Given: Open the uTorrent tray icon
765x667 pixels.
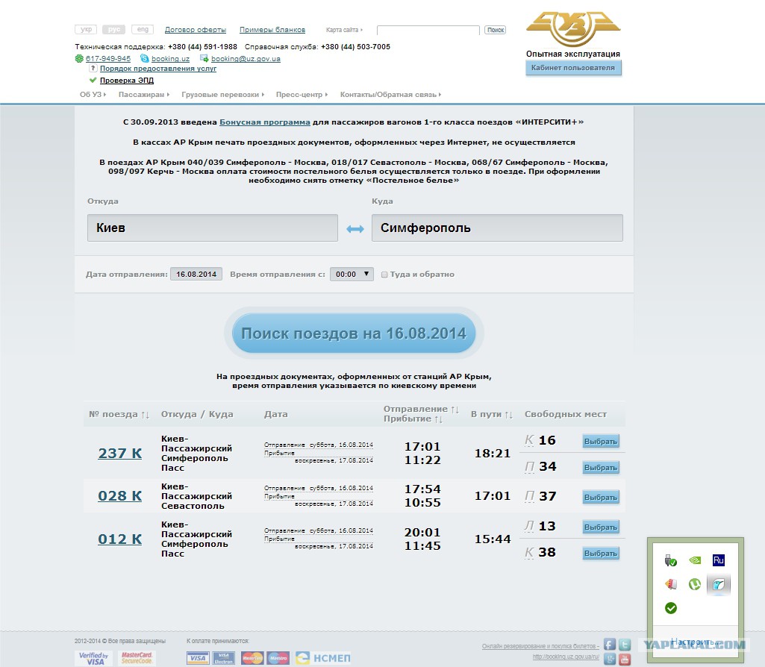Looking at the screenshot, I should [695, 583].
